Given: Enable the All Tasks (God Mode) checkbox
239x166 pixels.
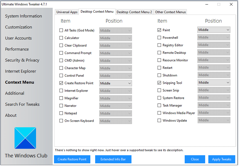Looking at the screenshot, I should click(61, 30).
